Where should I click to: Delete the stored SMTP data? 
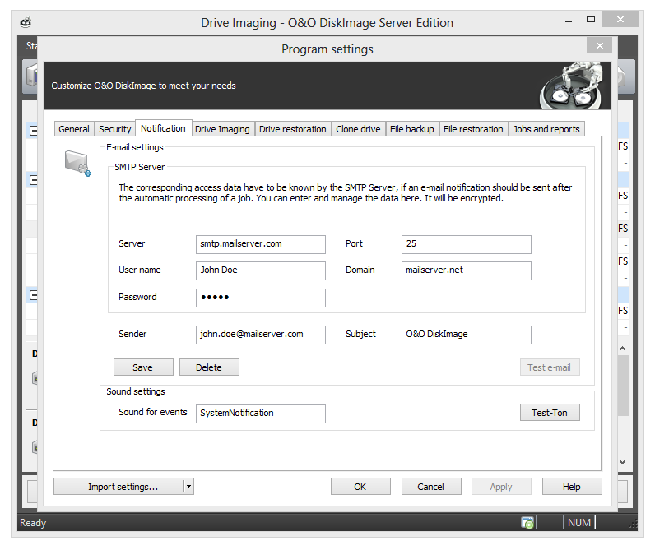pos(209,367)
